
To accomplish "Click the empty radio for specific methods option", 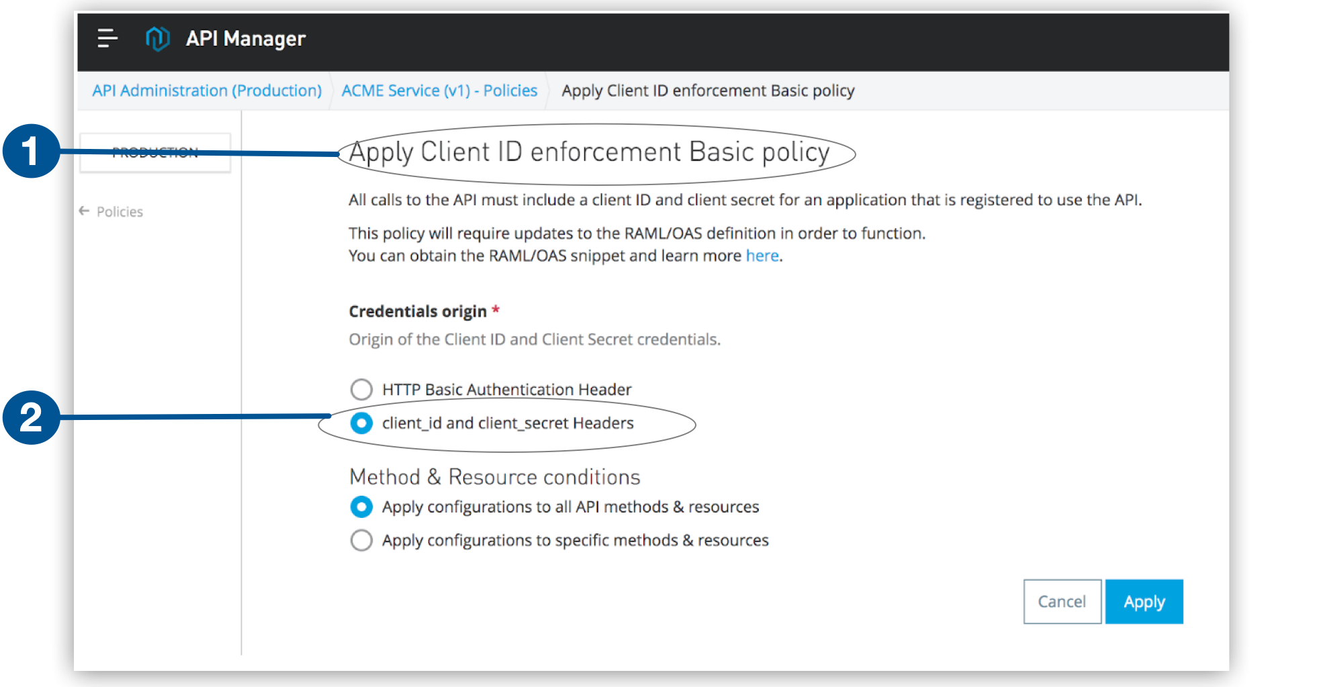I will (361, 540).
